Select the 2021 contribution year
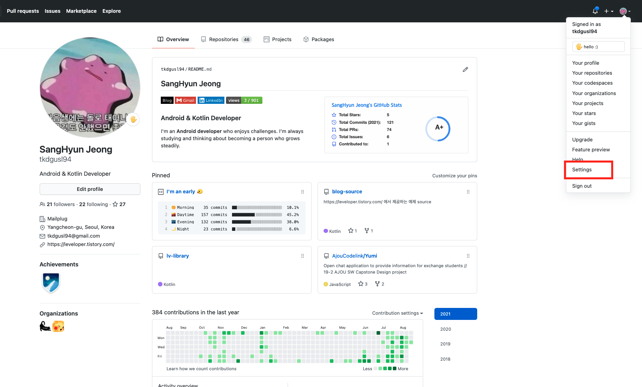 (456, 314)
